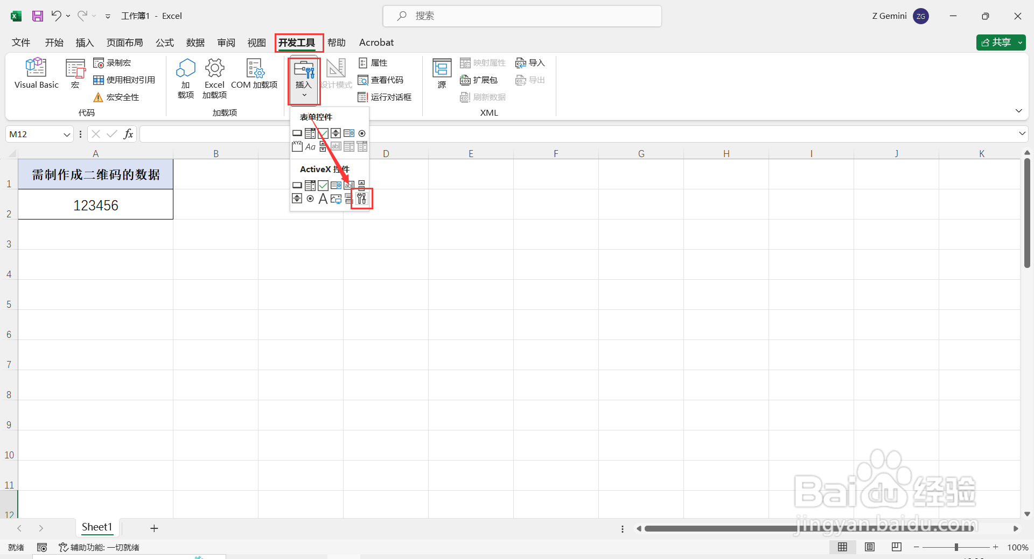Select ActiveX Image control icon
1034x559 pixels.
(x=336, y=199)
